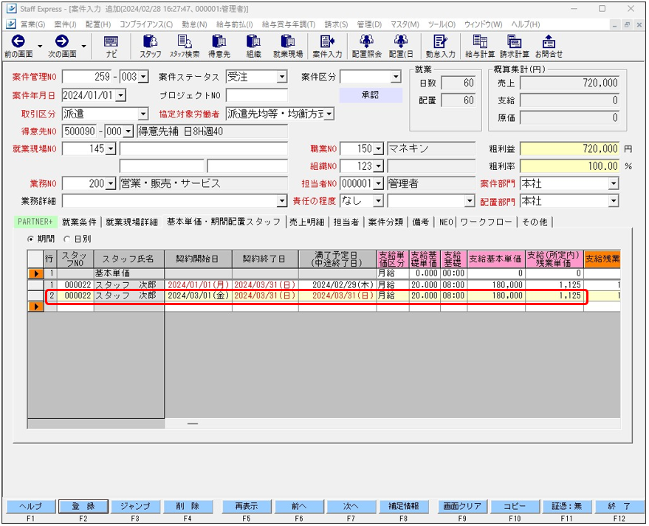Switch to the 就業条件 tab
The width and height of the screenshot is (649, 526).
79,222
